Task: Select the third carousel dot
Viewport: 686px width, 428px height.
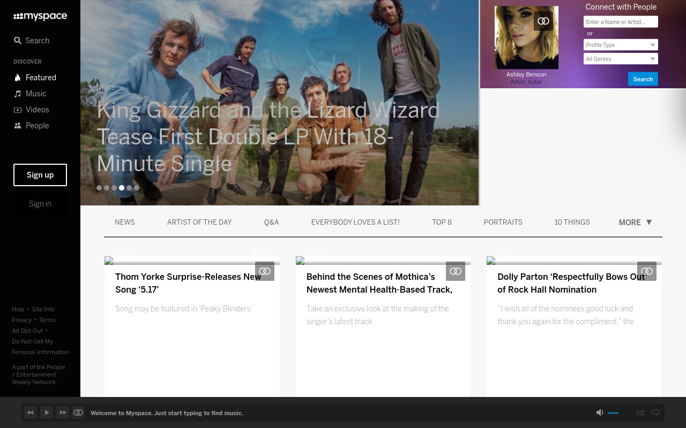Action: [x=114, y=188]
